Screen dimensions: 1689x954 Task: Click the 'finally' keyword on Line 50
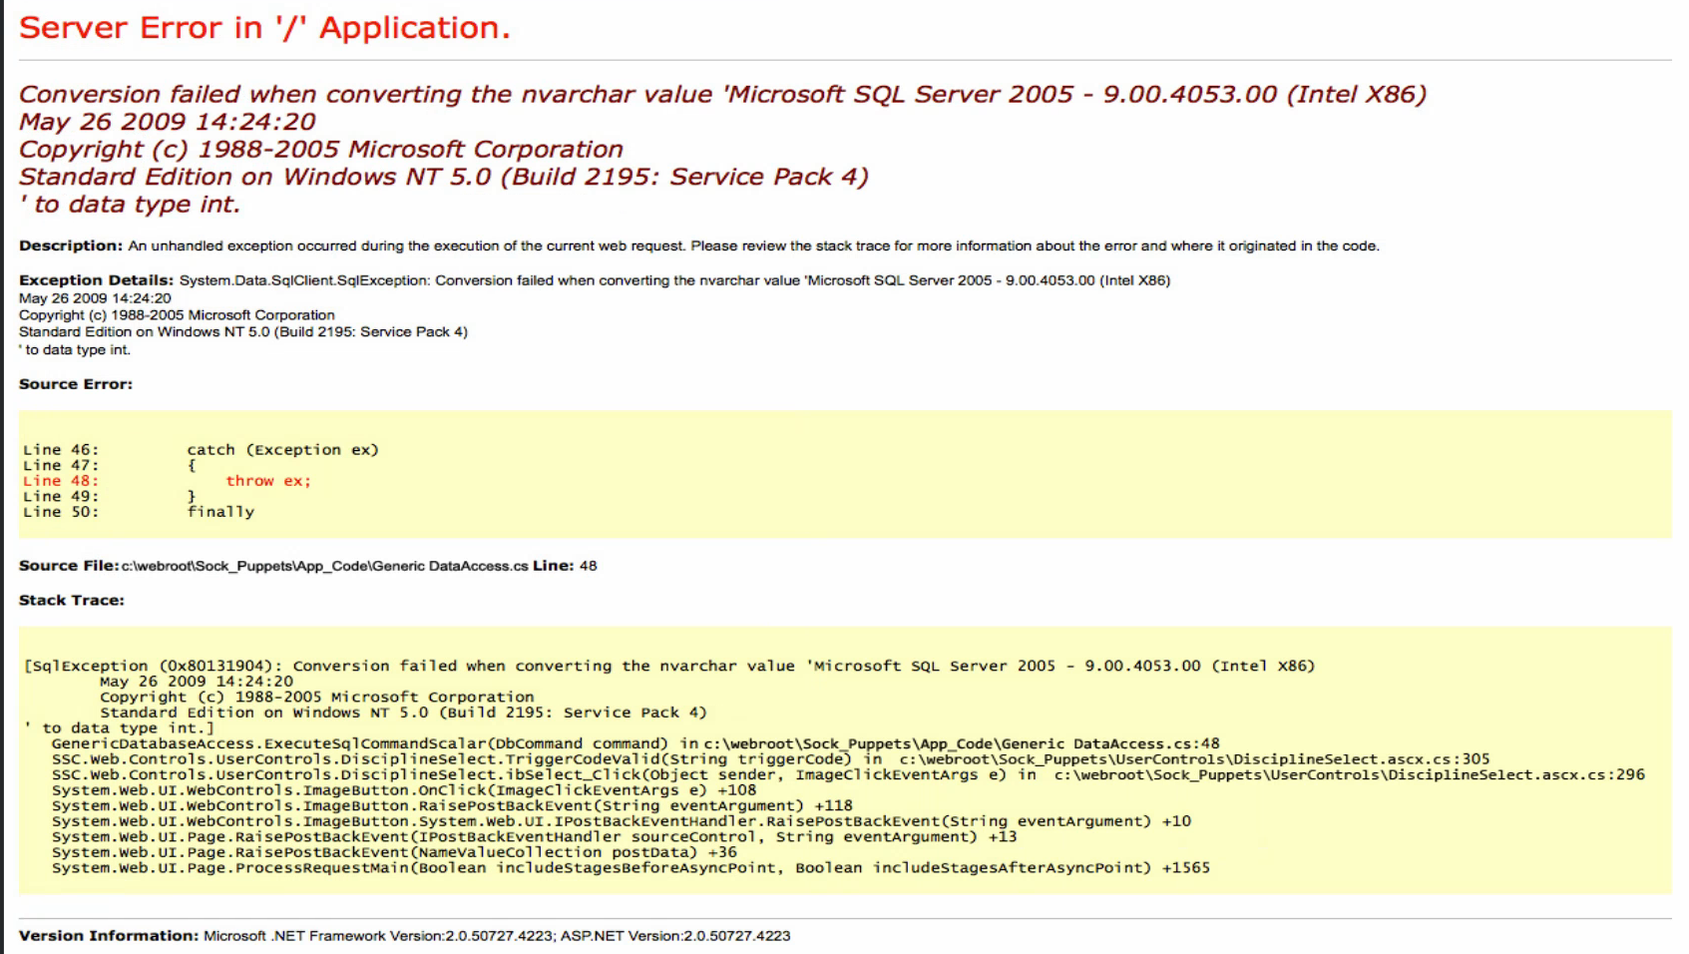(x=220, y=512)
